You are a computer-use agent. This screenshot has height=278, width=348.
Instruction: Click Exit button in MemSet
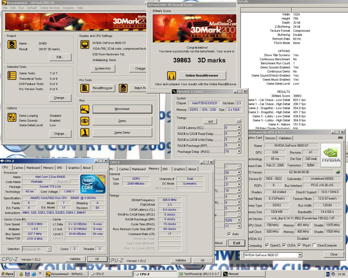[x=237, y=243]
